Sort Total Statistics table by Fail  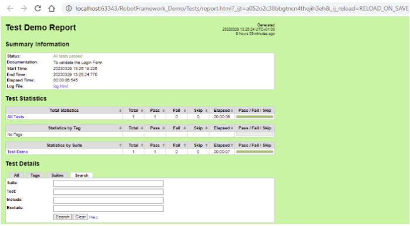click(177, 111)
